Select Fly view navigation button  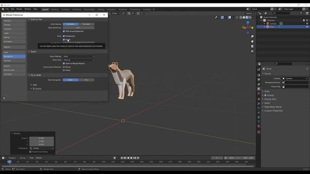coord(86,80)
